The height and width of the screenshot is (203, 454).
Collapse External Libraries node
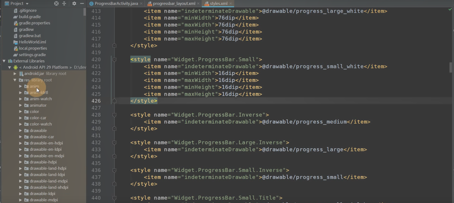(x=4, y=61)
